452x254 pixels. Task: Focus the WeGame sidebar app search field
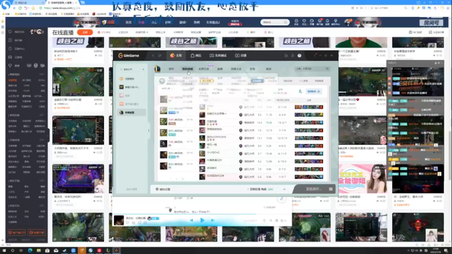pos(129,69)
